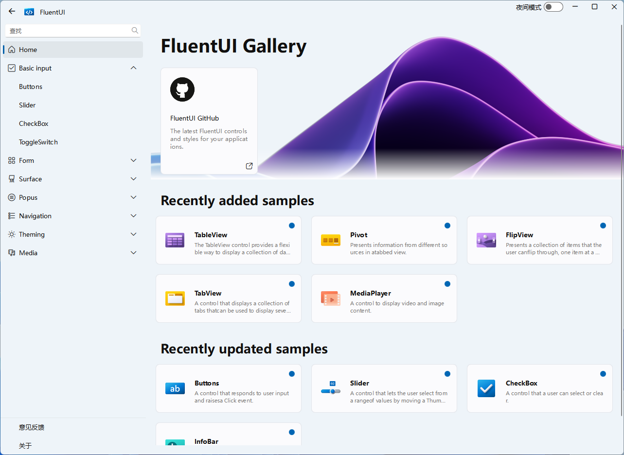Toggle the 夜间模式 night mode switch
Screen dimensions: 624x455
553,7
